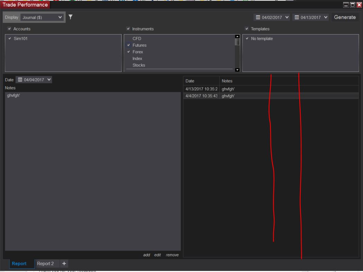Click the start date calendar icon
The width and height of the screenshot is (363, 272).
point(258,17)
